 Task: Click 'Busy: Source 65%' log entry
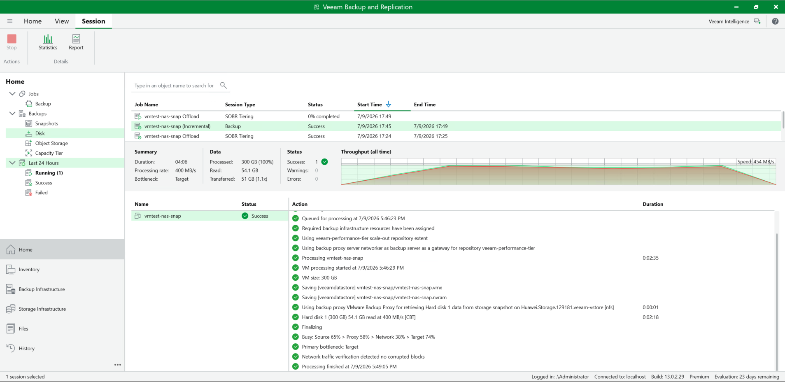click(368, 337)
